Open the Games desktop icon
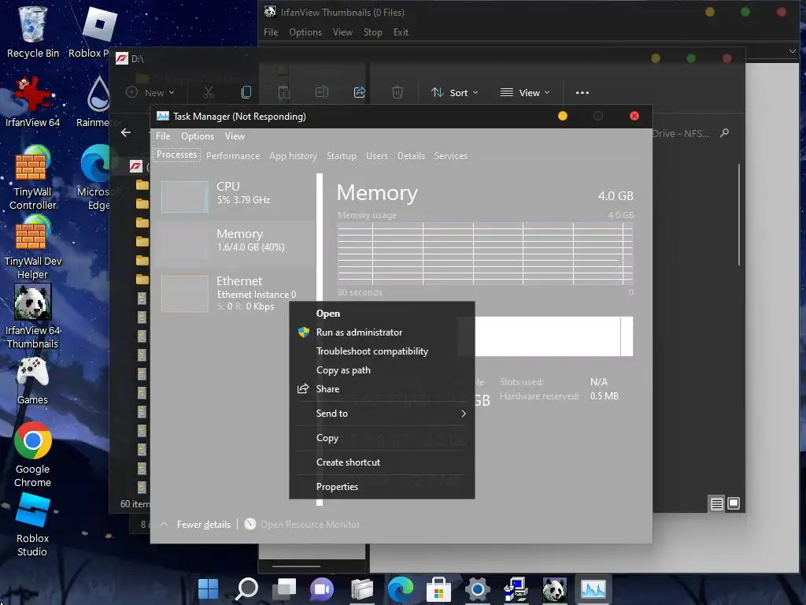Screen dimensions: 806x605 point(32,380)
